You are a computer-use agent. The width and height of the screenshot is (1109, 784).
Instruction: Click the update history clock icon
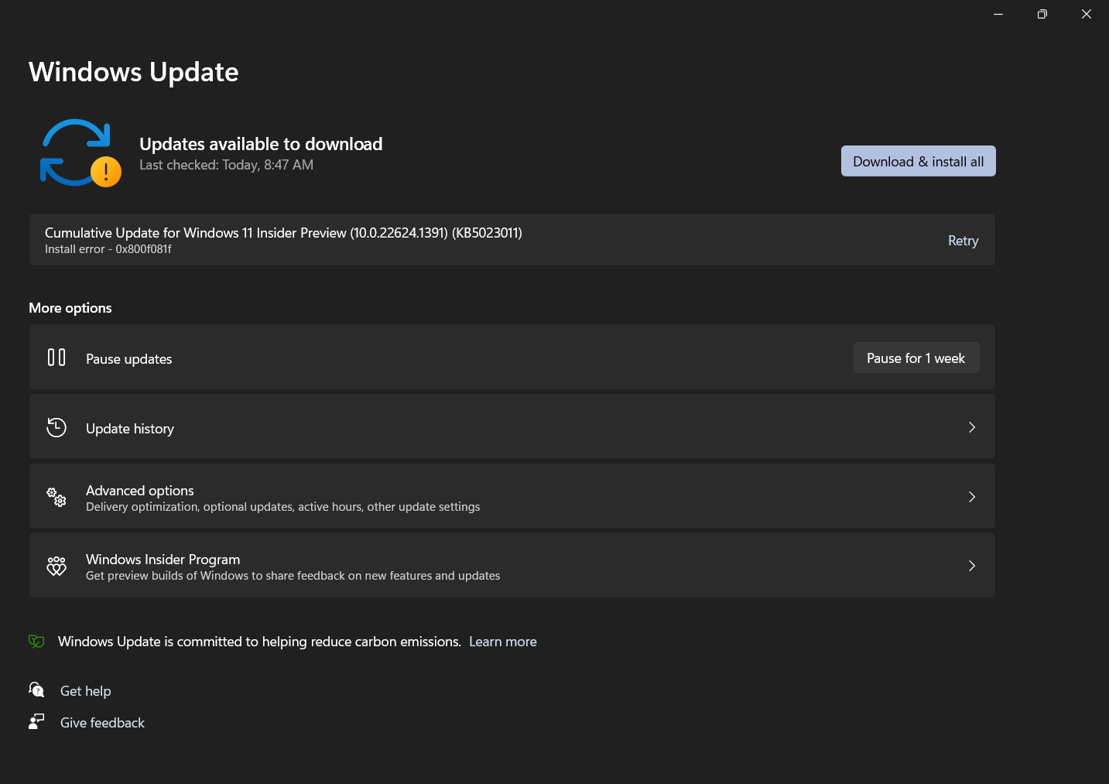[56, 427]
